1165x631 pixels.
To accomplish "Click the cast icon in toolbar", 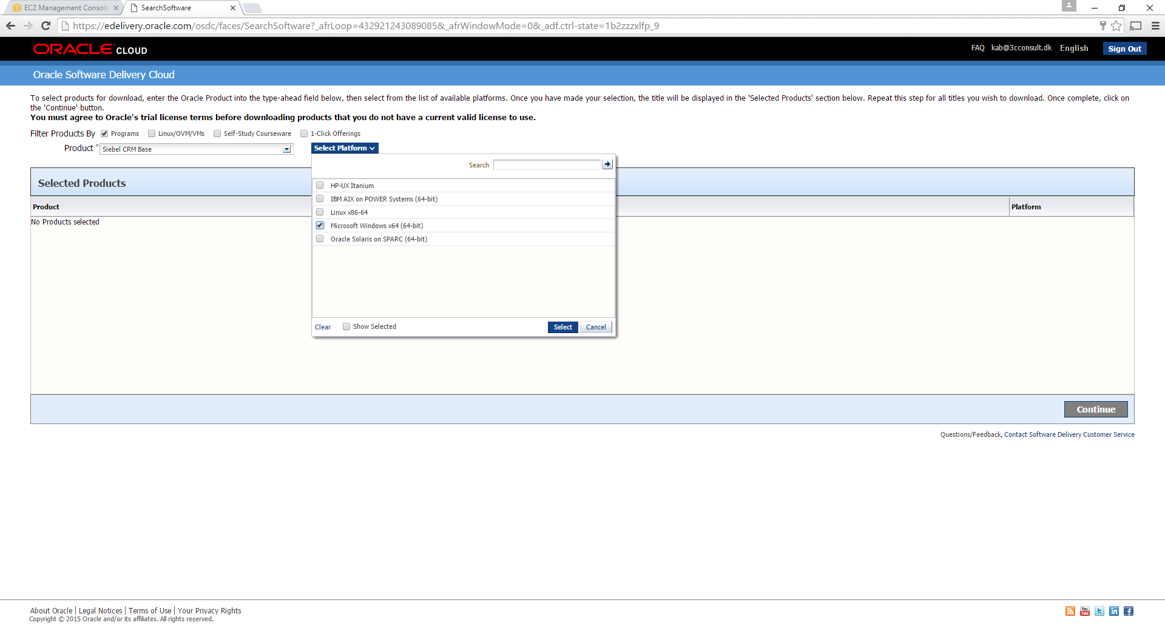I will pos(1136,25).
